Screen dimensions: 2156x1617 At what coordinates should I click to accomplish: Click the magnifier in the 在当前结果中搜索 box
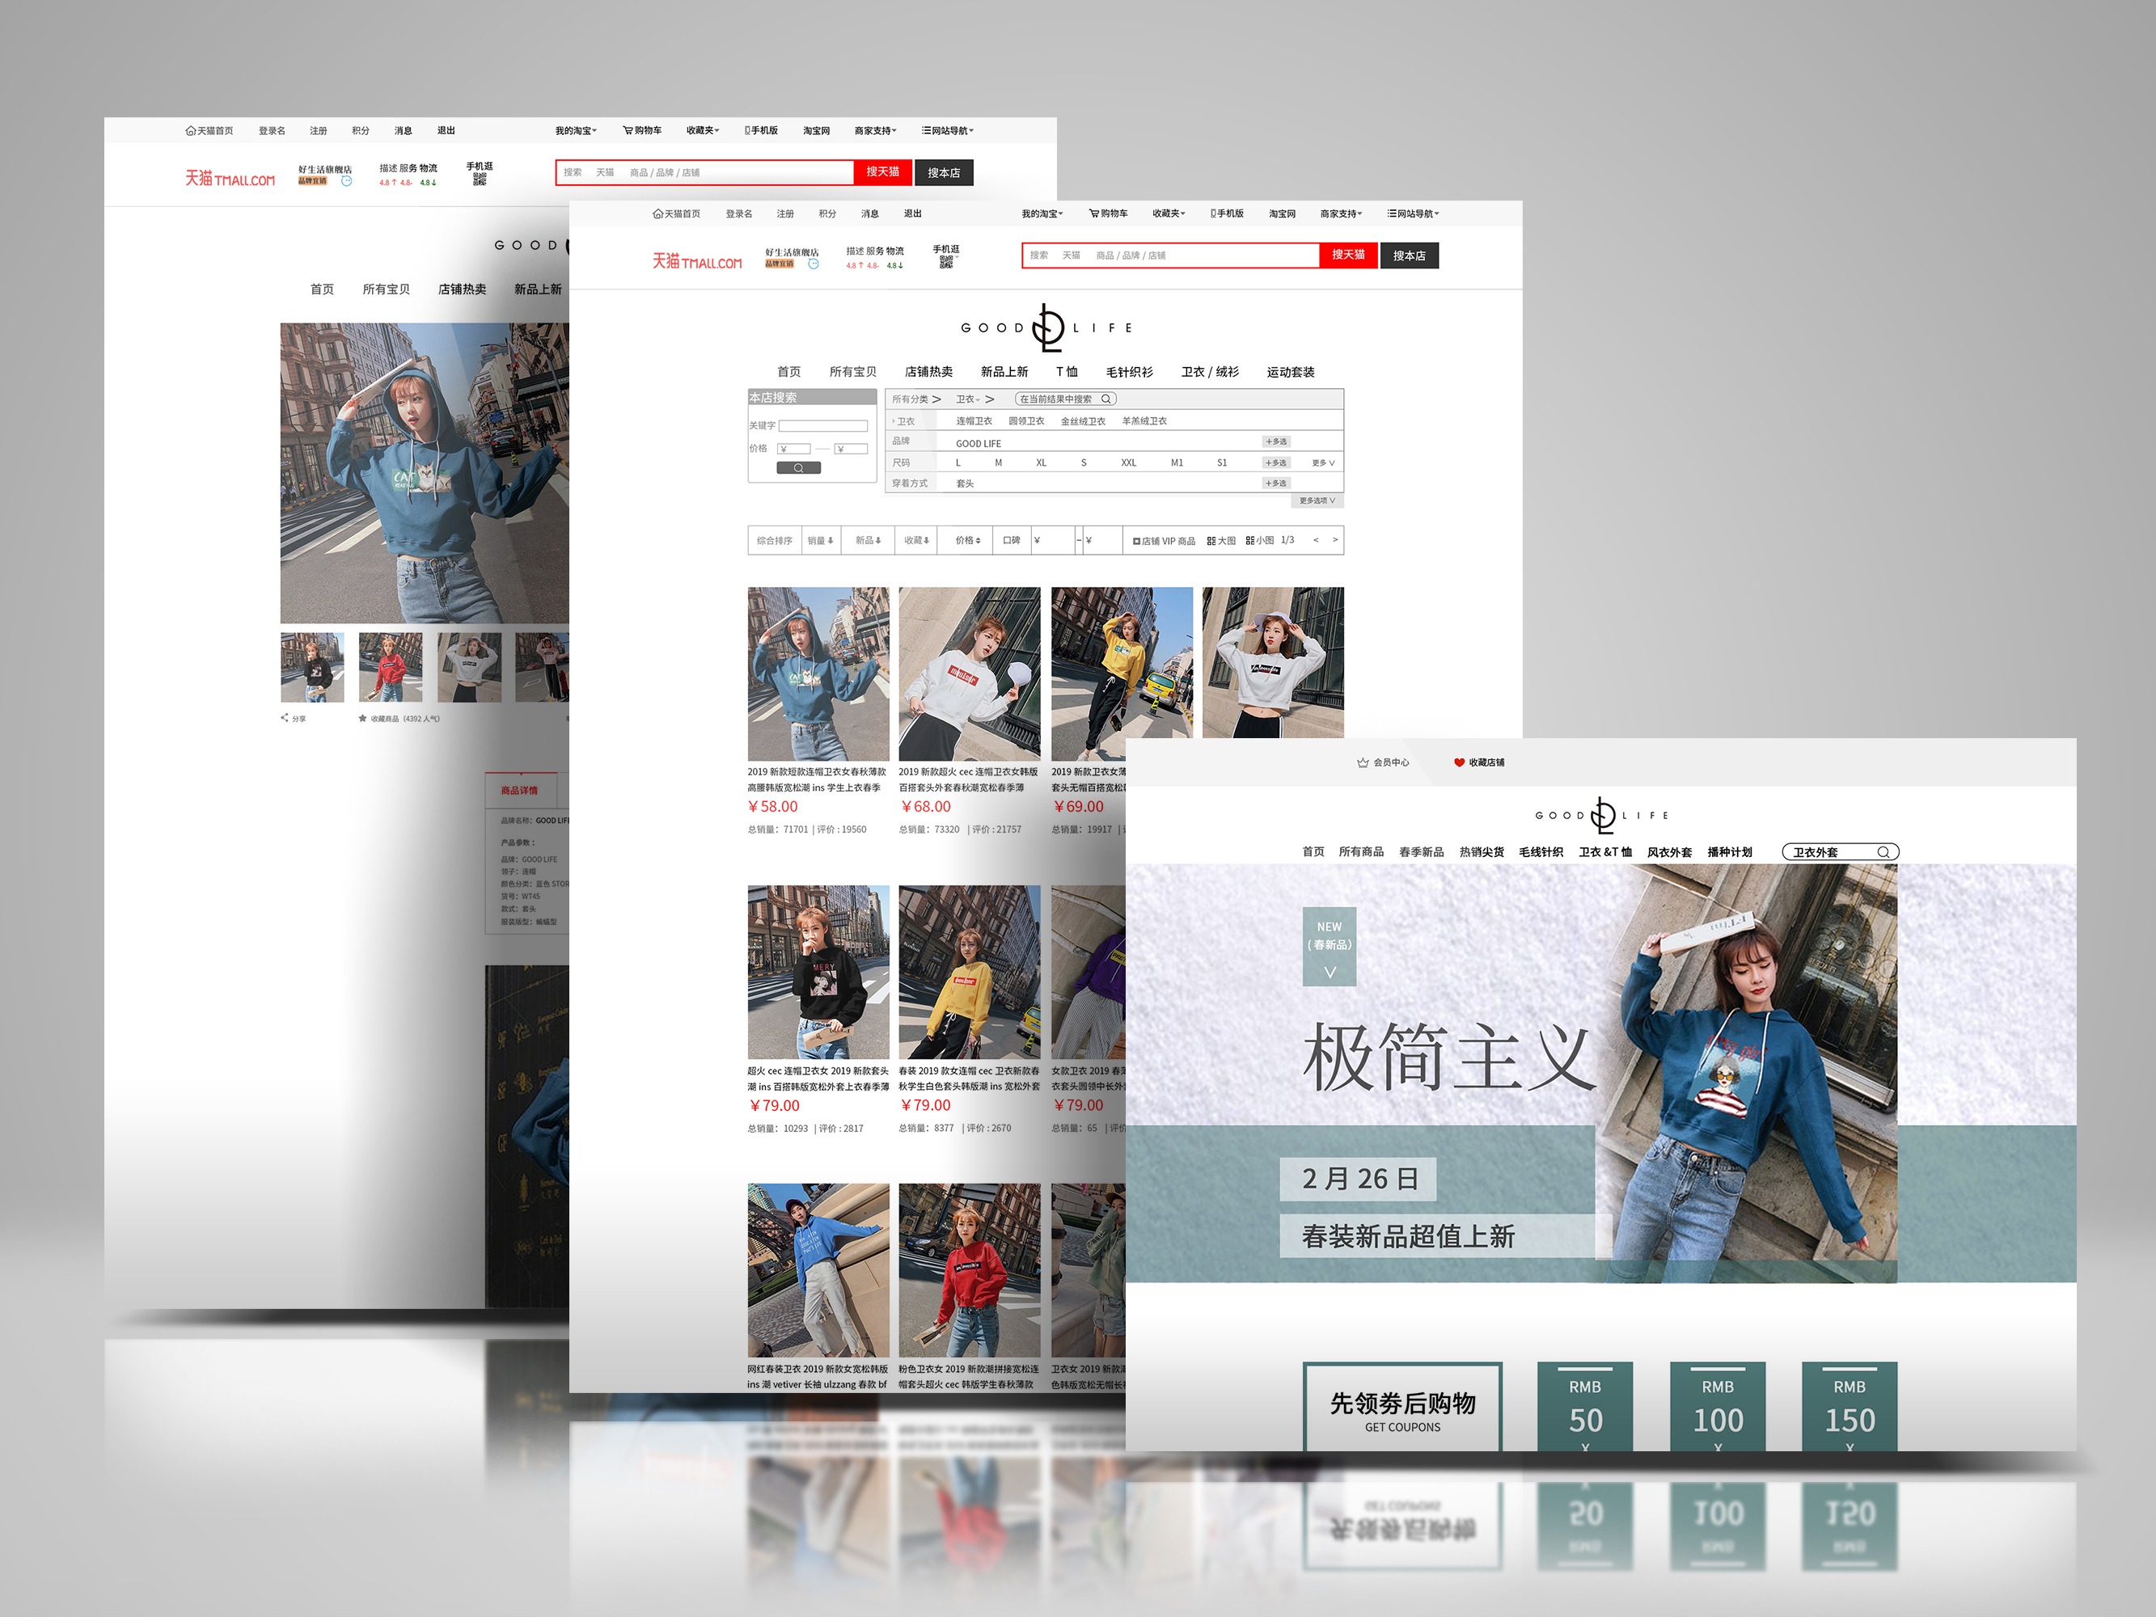(x=1105, y=399)
